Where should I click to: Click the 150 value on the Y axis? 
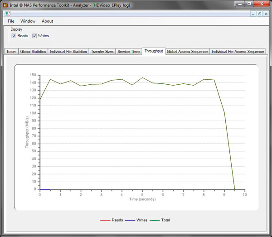(x=33, y=75)
